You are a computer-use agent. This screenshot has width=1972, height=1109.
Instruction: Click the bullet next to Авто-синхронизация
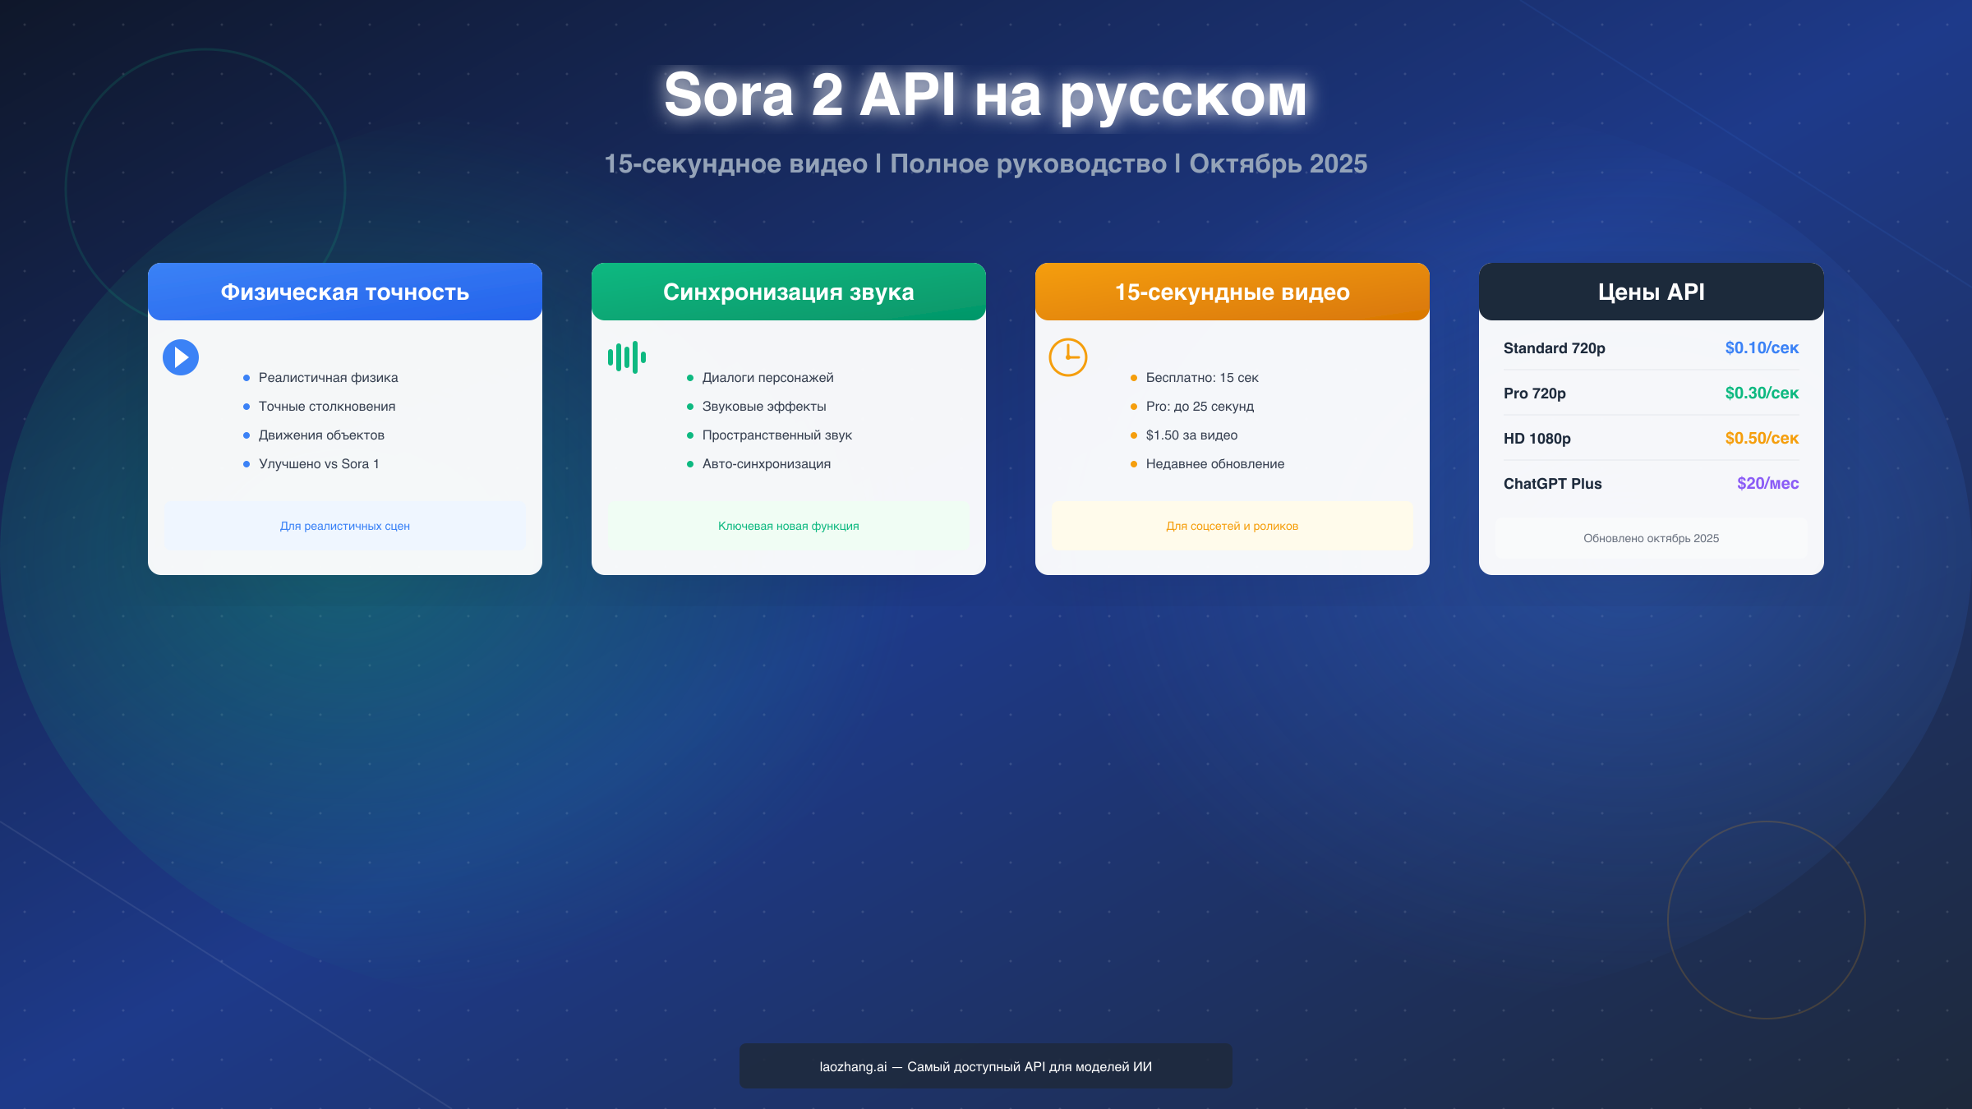(x=690, y=463)
